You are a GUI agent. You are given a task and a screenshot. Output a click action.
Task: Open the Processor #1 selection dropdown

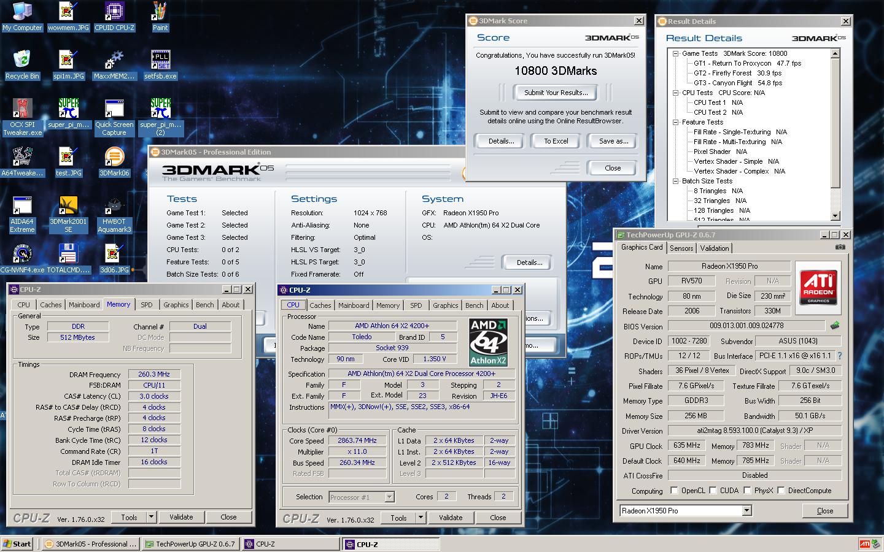(389, 497)
